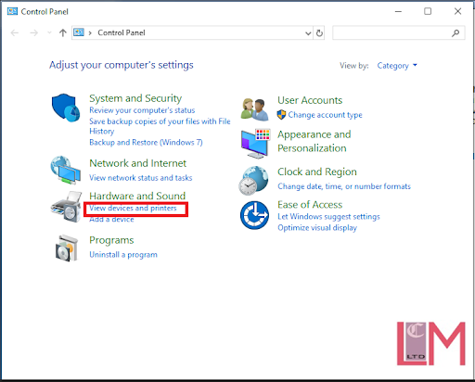Minimize the Control Panel window
Viewport: 475px width, 382px height.
pyautogui.click(x=398, y=12)
